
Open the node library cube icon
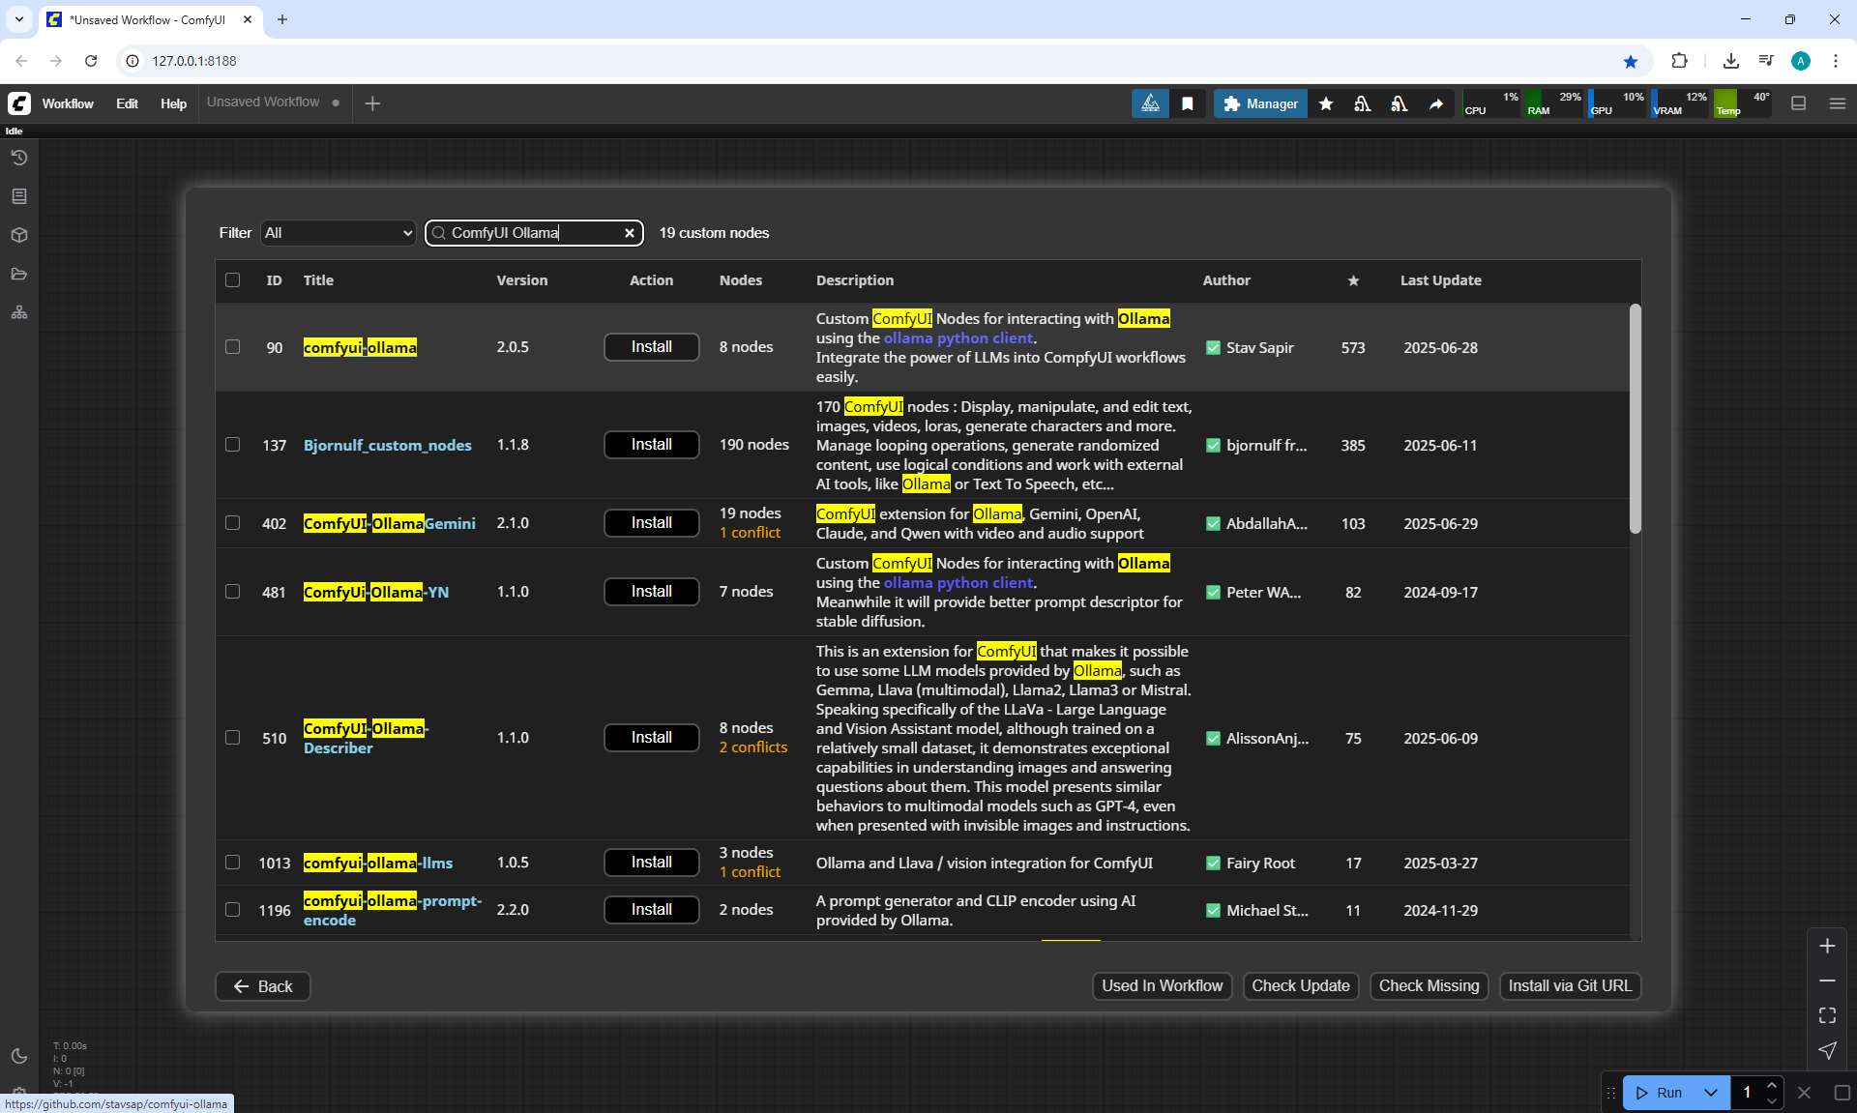[19, 235]
